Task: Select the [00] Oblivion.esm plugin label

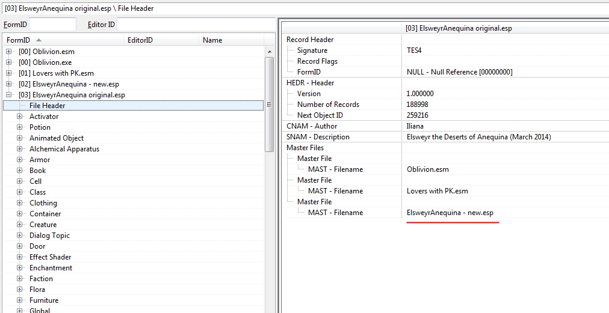Action: (46, 52)
